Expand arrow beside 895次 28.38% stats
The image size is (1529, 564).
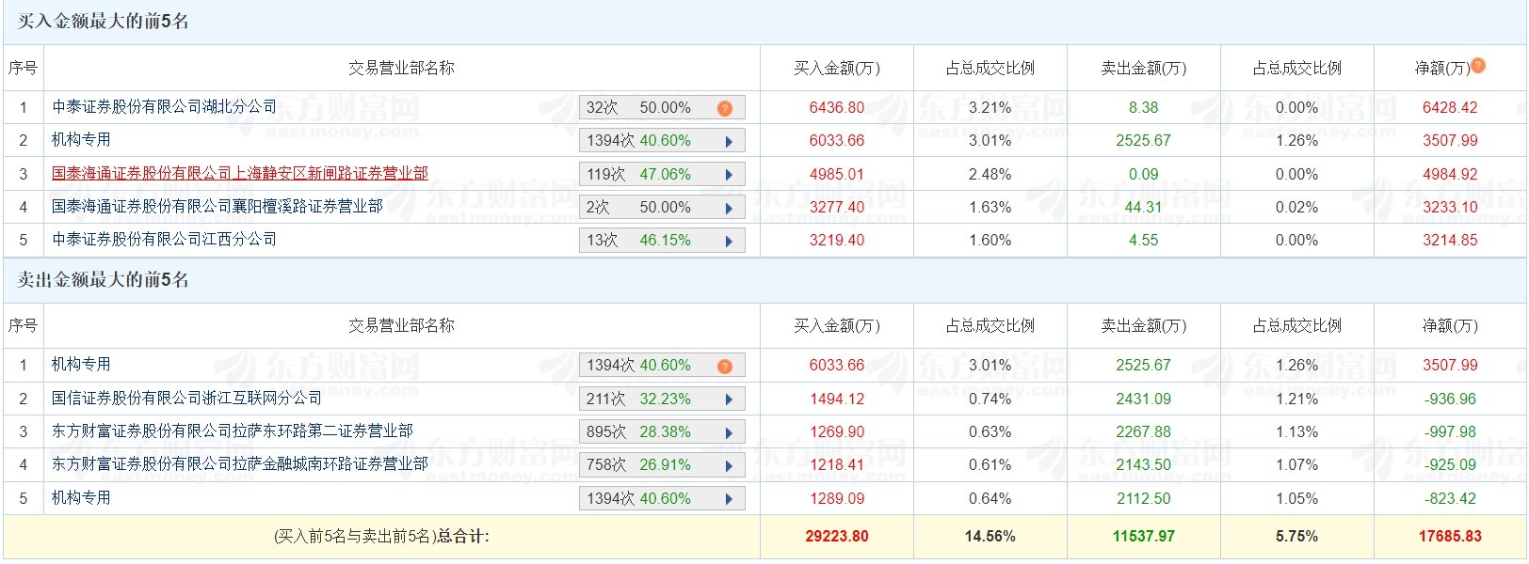(729, 432)
